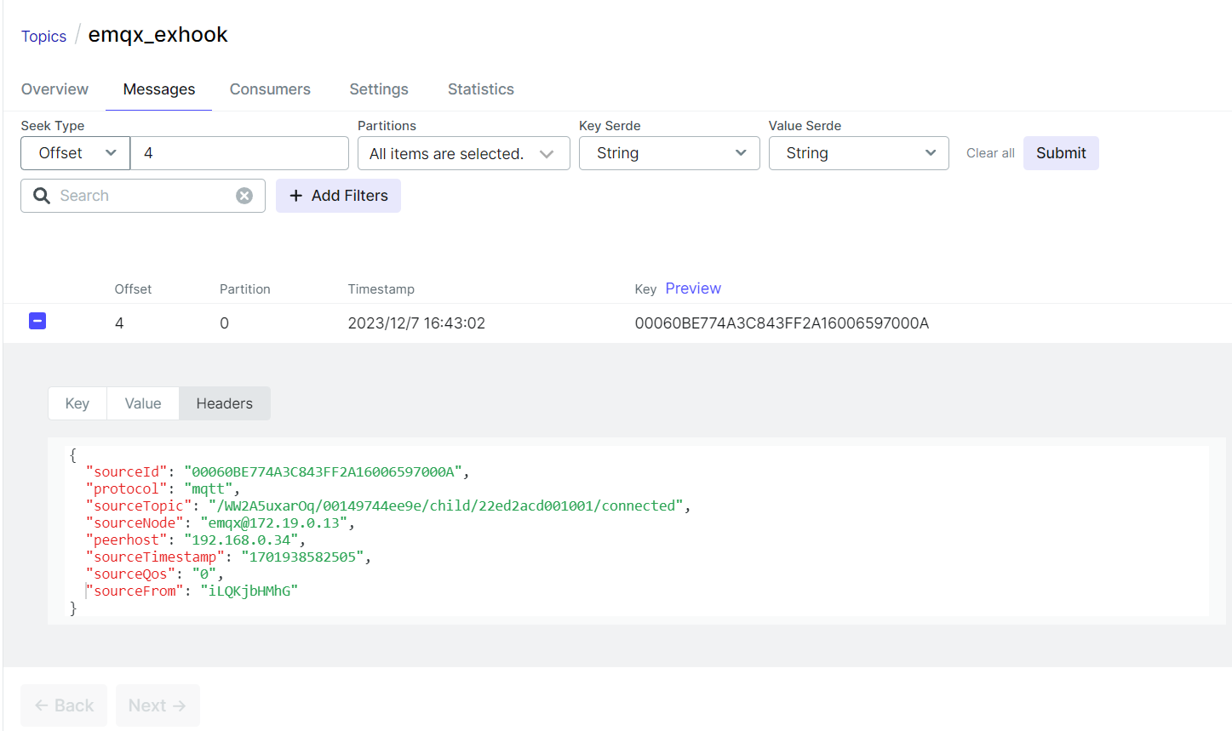Open the Partitions selection dropdown
This screenshot has width=1232, height=731.
463,153
